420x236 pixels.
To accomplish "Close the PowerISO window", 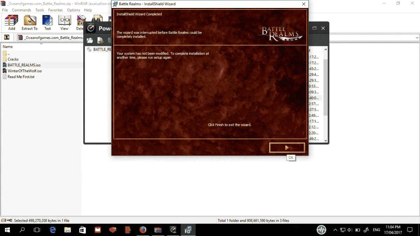I will pos(323,28).
